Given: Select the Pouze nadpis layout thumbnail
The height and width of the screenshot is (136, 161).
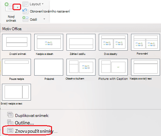Looking at the screenshot, I should (x=16, y=67).
